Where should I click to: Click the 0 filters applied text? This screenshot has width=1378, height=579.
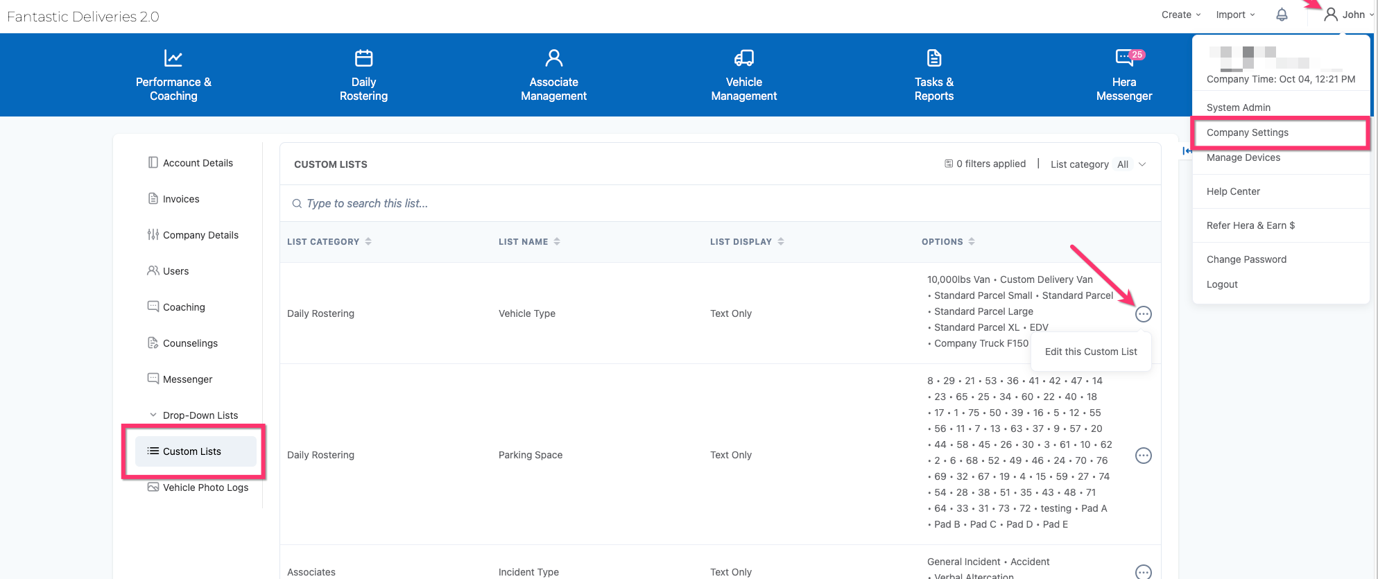click(x=991, y=164)
